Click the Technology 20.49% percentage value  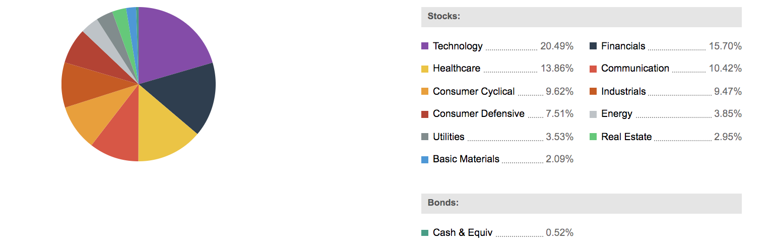557,46
